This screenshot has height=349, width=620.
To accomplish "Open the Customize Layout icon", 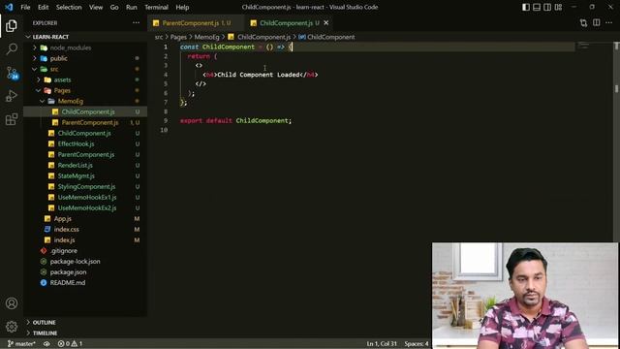I will (558, 7).
